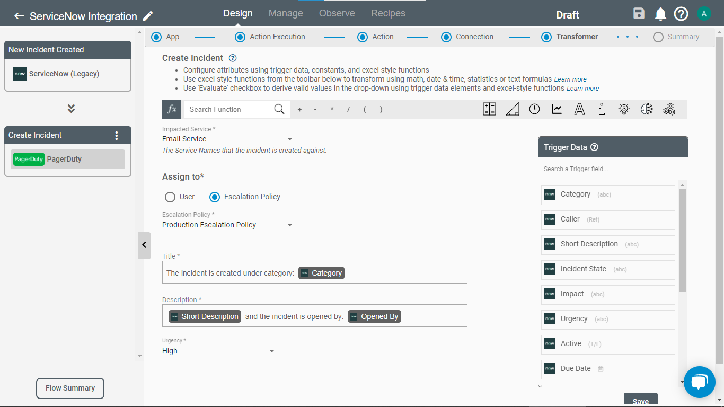Open the chat support bubble
This screenshot has width=724, height=407.
click(x=700, y=382)
